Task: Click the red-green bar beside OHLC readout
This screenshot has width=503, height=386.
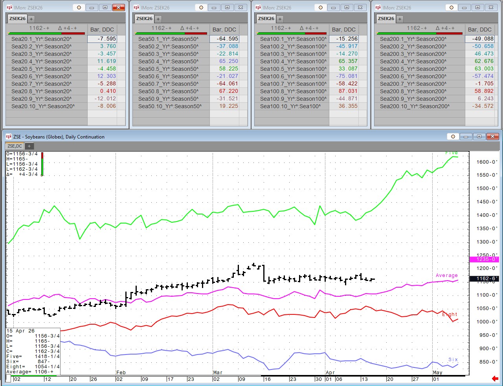Action: [42, 164]
